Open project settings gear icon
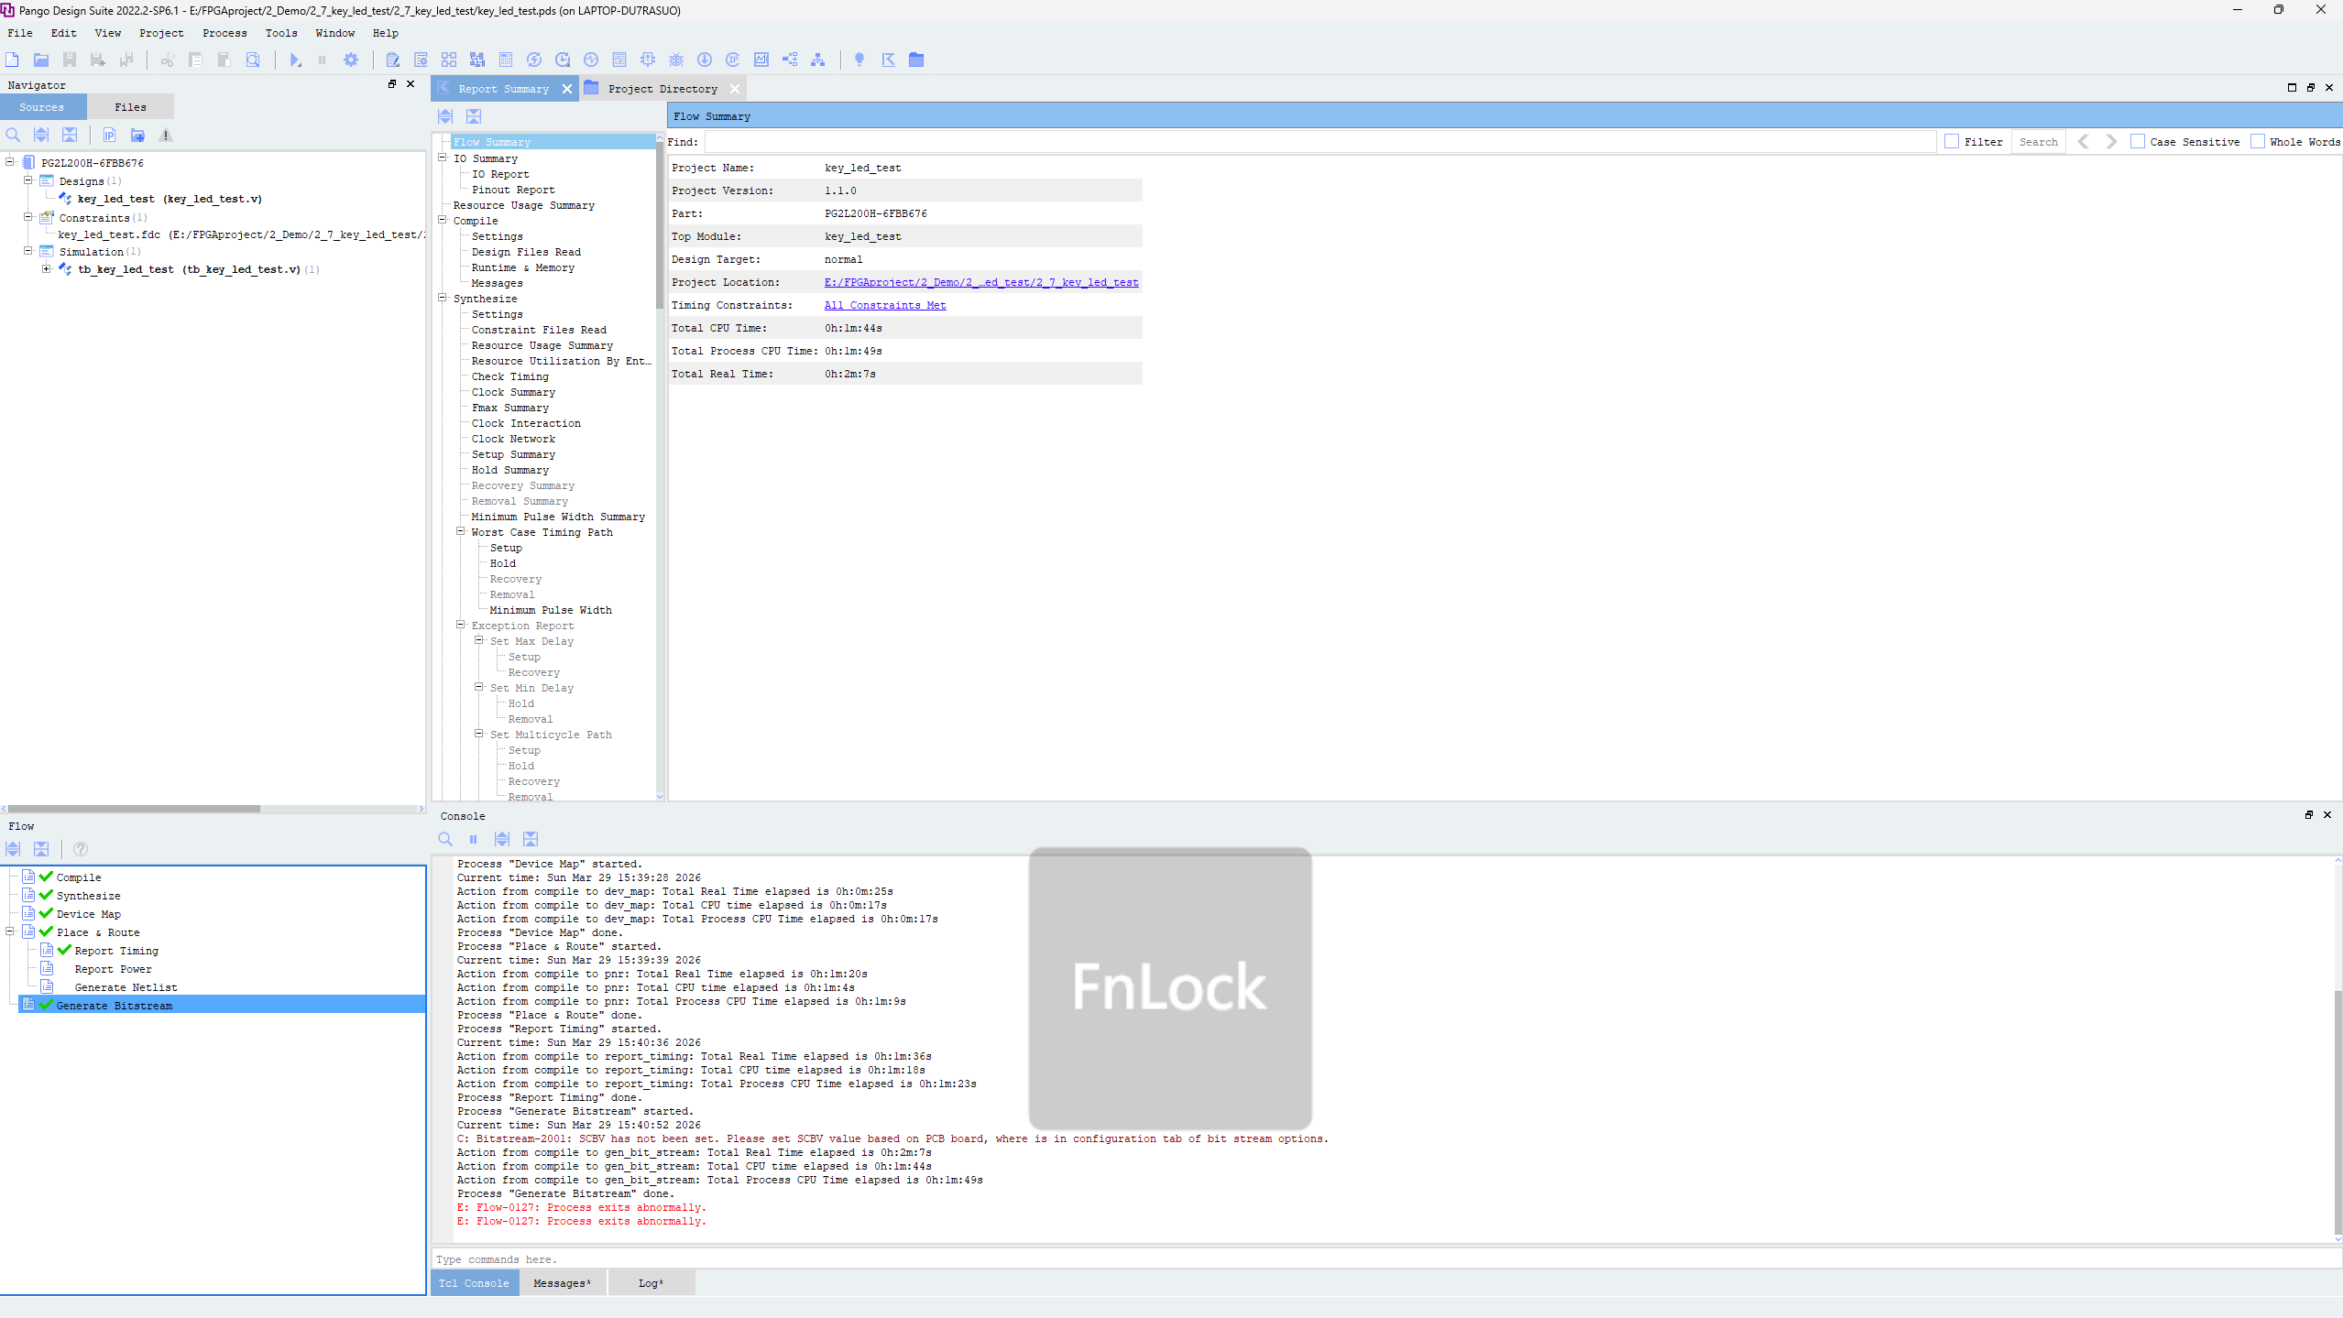The image size is (2343, 1318). pyautogui.click(x=351, y=60)
